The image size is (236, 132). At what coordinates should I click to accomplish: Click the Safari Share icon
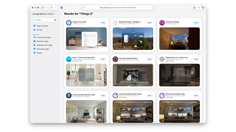click(195, 8)
